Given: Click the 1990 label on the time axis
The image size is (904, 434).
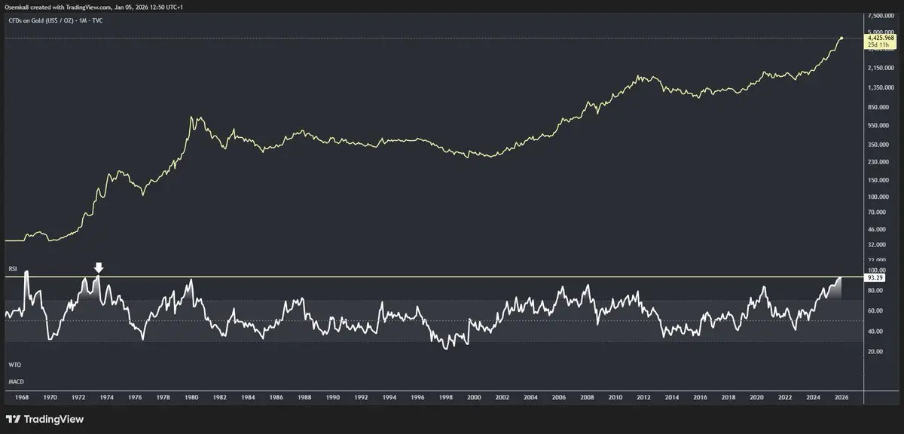Looking at the screenshot, I should coord(332,396).
